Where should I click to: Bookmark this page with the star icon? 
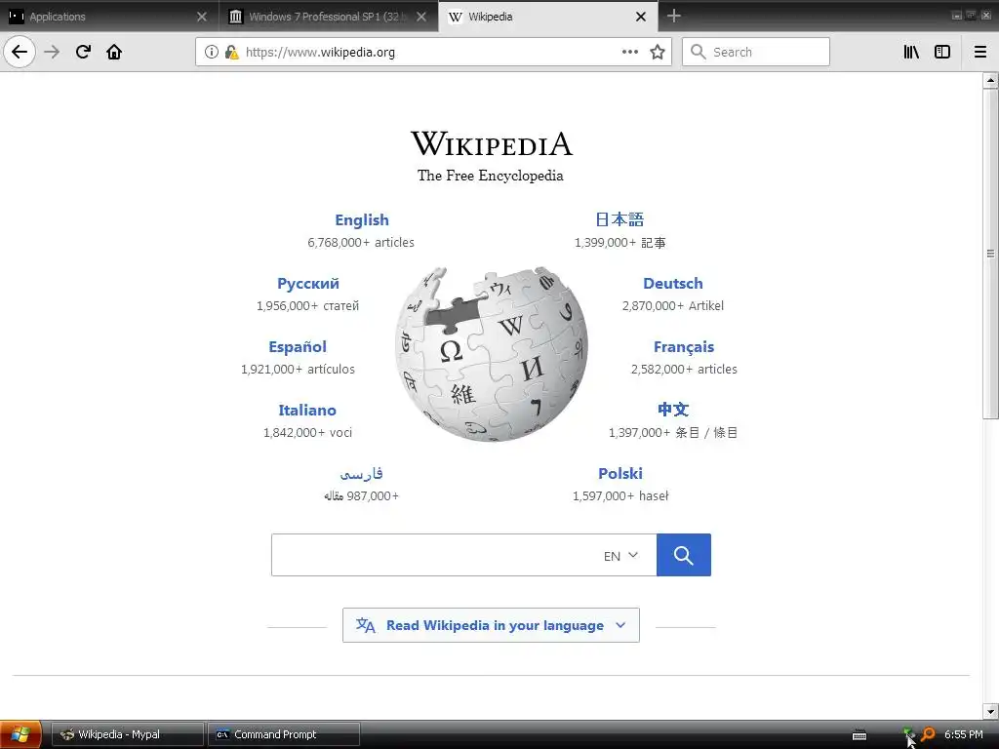point(658,52)
